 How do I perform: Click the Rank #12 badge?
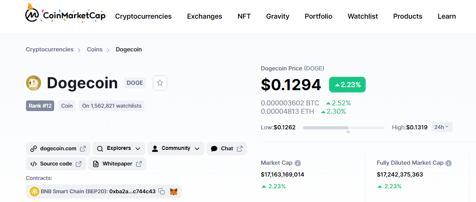click(x=40, y=106)
